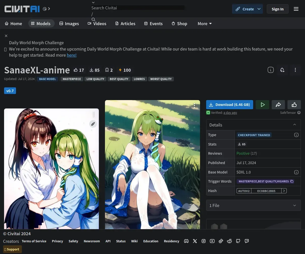Open YouTube icon in footer
This screenshot has height=254, width=305.
(x=212, y=241)
